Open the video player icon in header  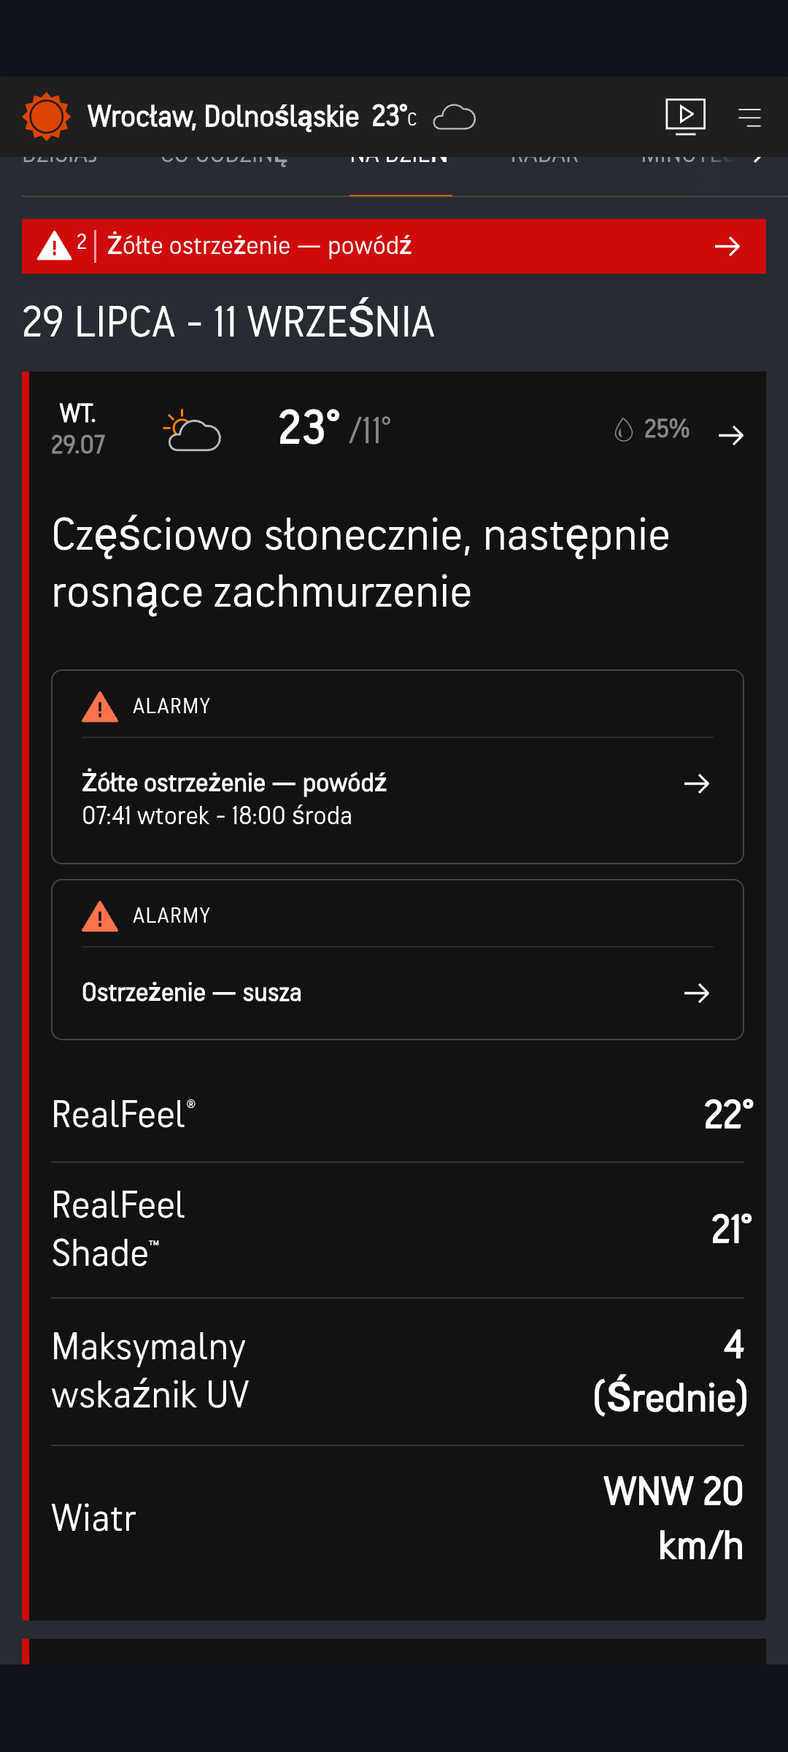[x=685, y=117]
